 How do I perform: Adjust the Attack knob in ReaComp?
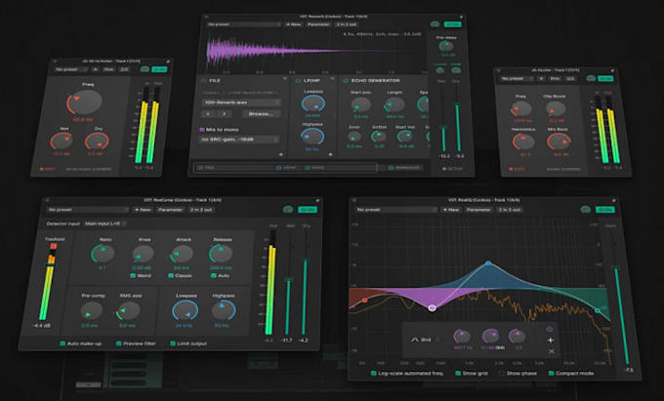point(182,255)
